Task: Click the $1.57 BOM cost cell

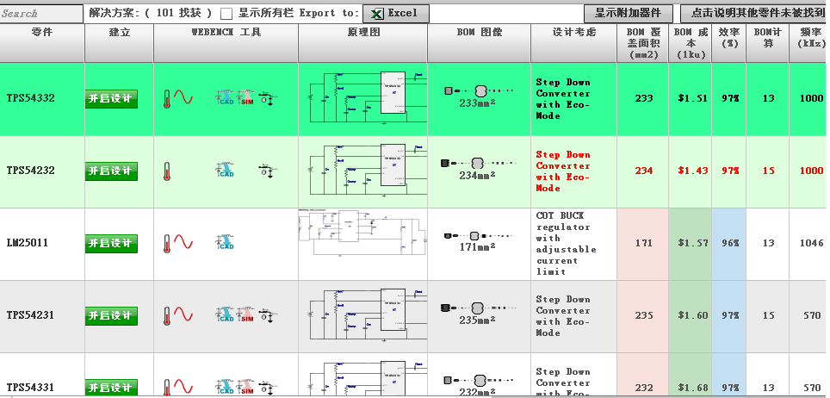Action: (x=692, y=243)
